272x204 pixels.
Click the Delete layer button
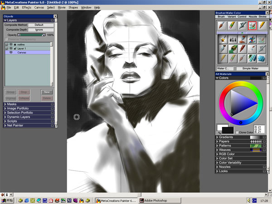pos(47,98)
